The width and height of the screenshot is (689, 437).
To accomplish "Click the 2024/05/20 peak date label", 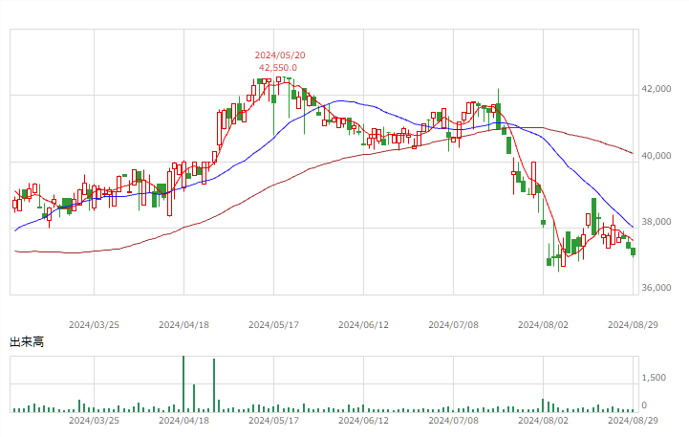I will point(280,55).
